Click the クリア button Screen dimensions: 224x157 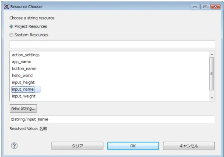(77, 146)
